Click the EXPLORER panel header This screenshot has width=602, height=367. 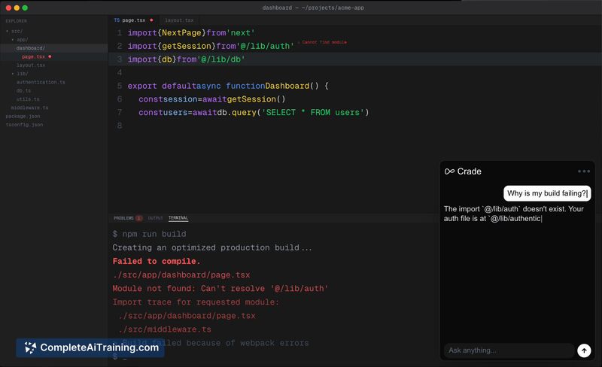pos(16,21)
